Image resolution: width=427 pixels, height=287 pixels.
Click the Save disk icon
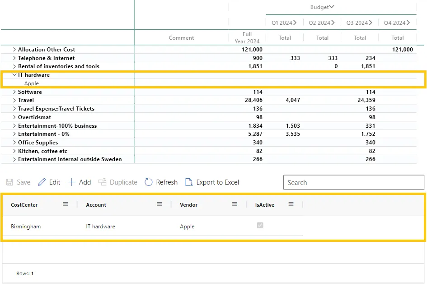pyautogui.click(x=9, y=182)
